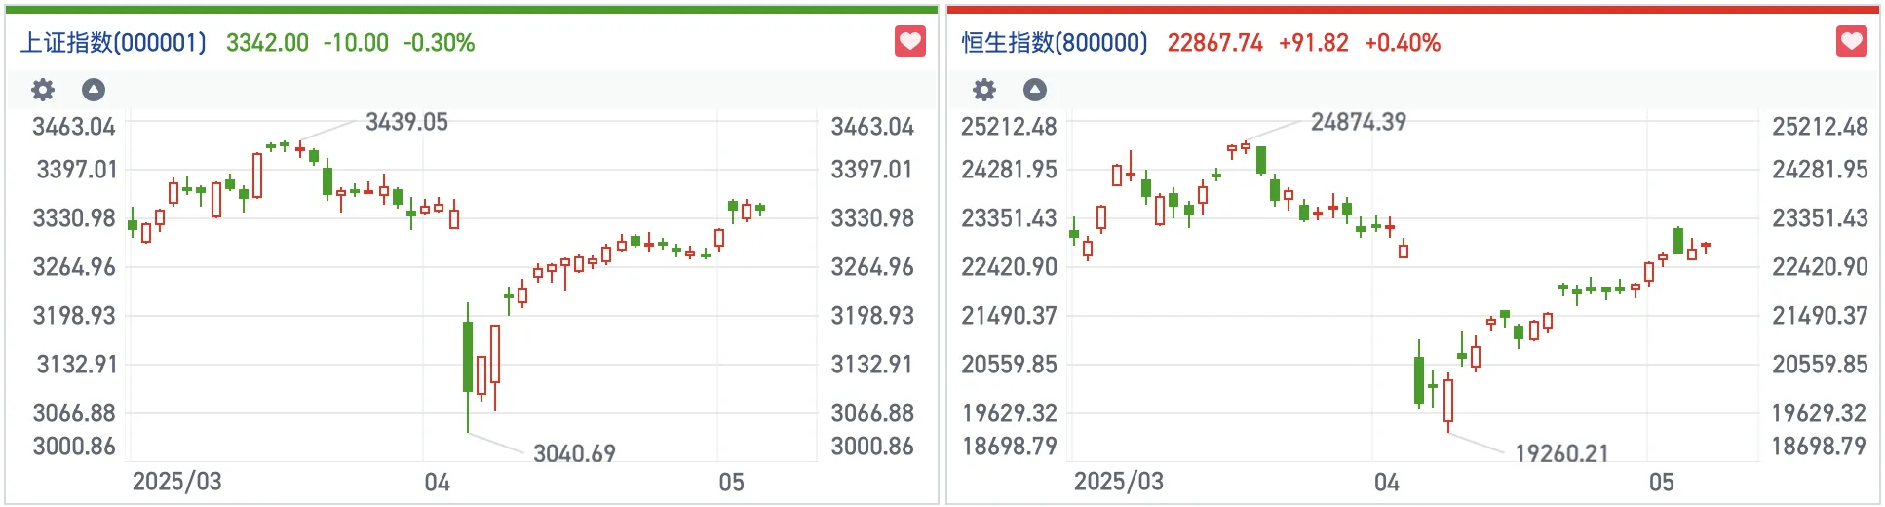Collapse the 上证指数 chart with up-arrow icon
1885x507 pixels.
pyautogui.click(x=94, y=90)
